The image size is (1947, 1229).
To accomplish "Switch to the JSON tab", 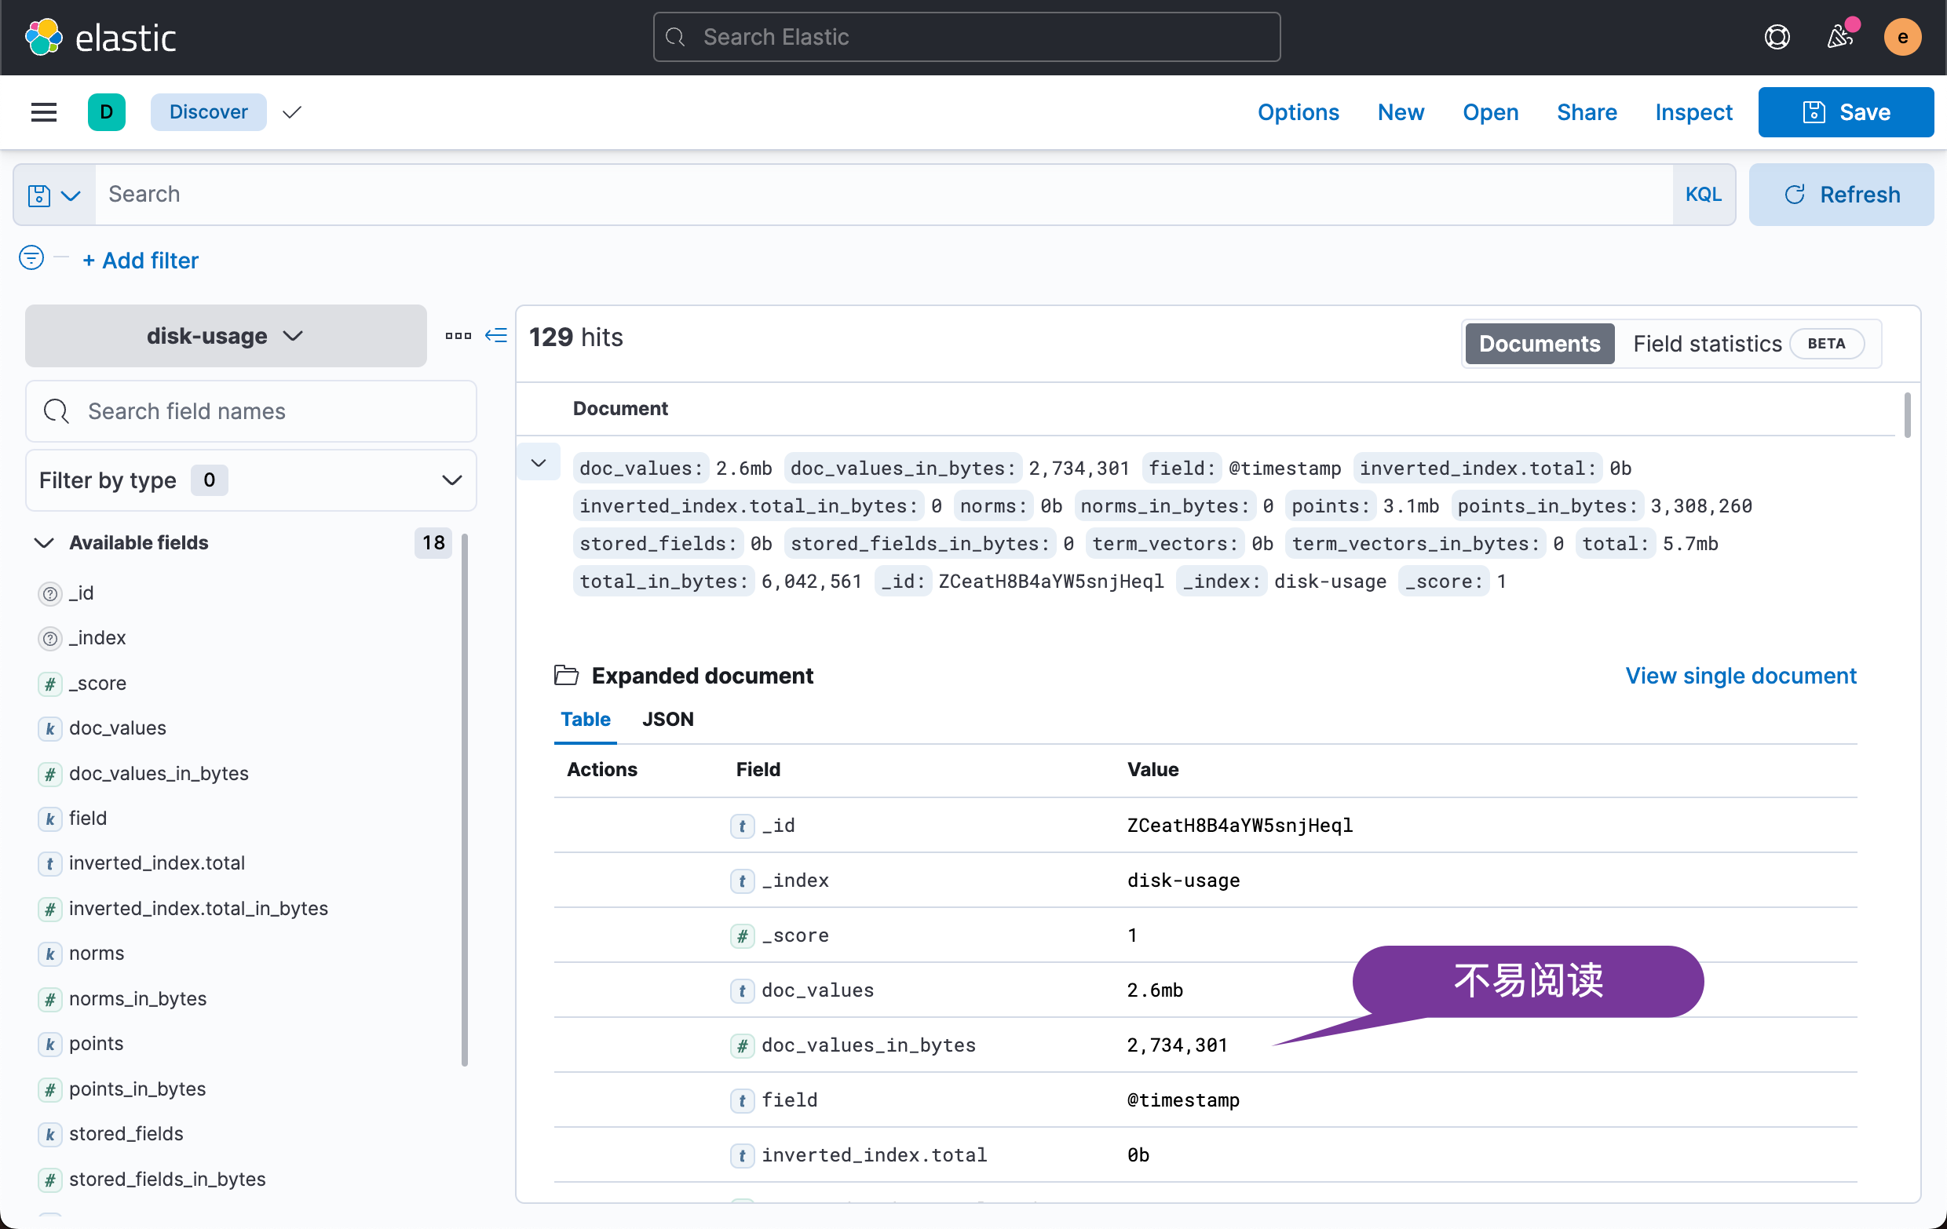I will (668, 719).
